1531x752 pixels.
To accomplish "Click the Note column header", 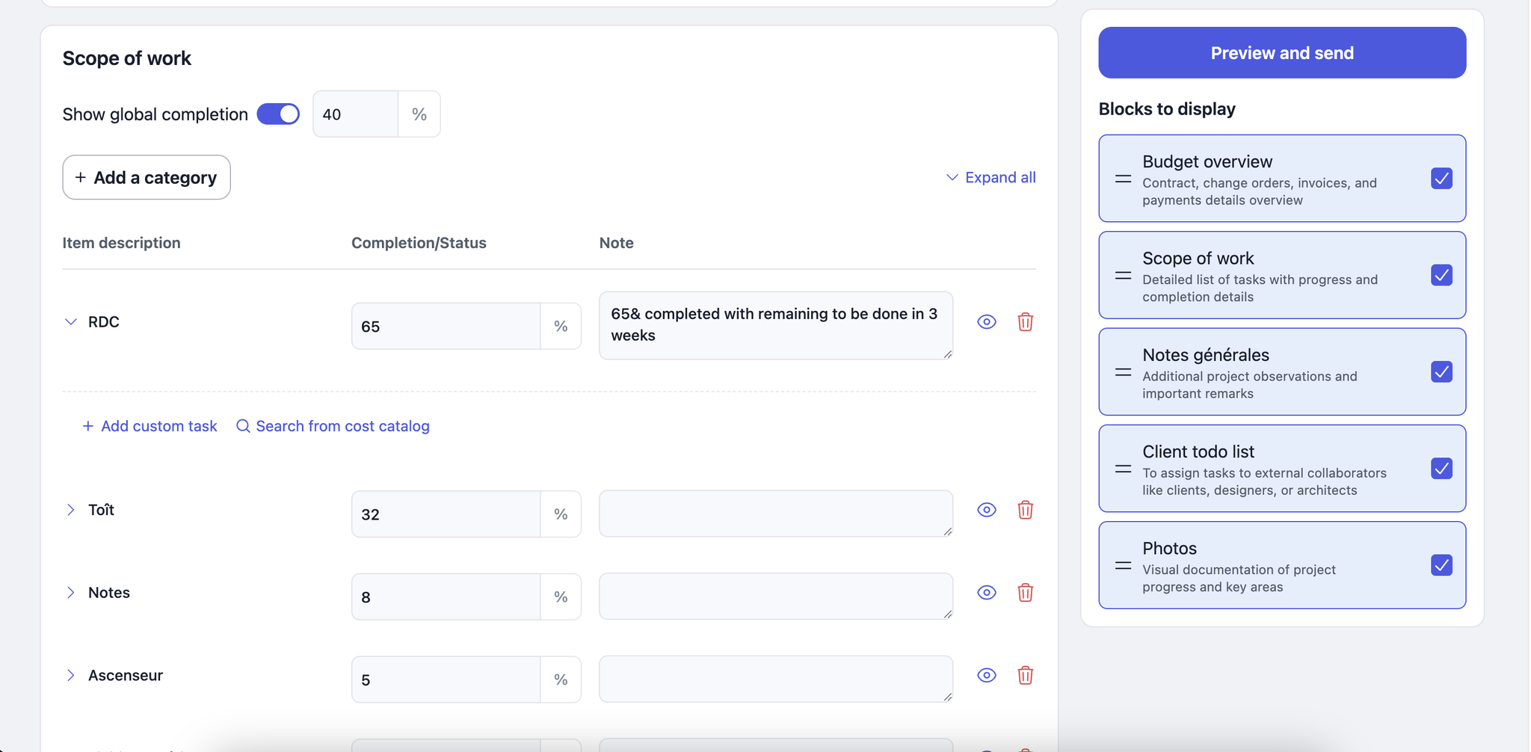I will (x=617, y=243).
